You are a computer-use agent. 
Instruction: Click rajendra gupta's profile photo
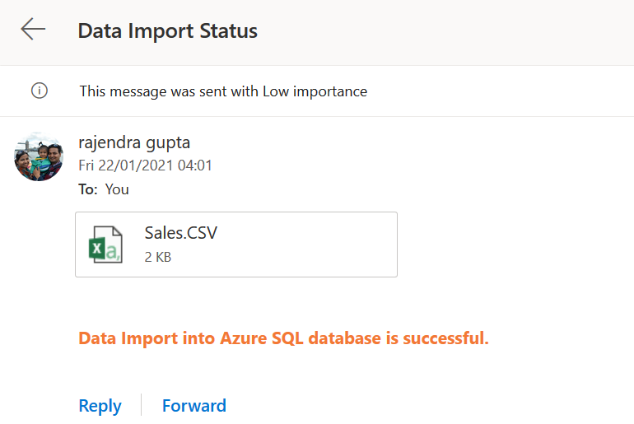point(39,156)
